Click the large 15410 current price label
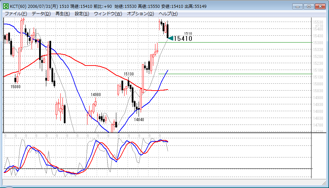 (183, 39)
